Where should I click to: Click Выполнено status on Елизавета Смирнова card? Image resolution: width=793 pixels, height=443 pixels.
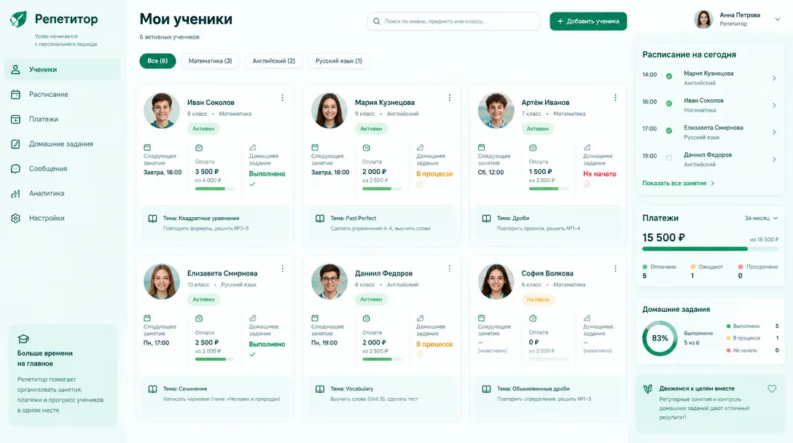267,344
